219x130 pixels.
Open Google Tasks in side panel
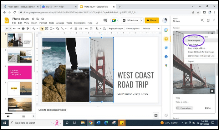166,48
